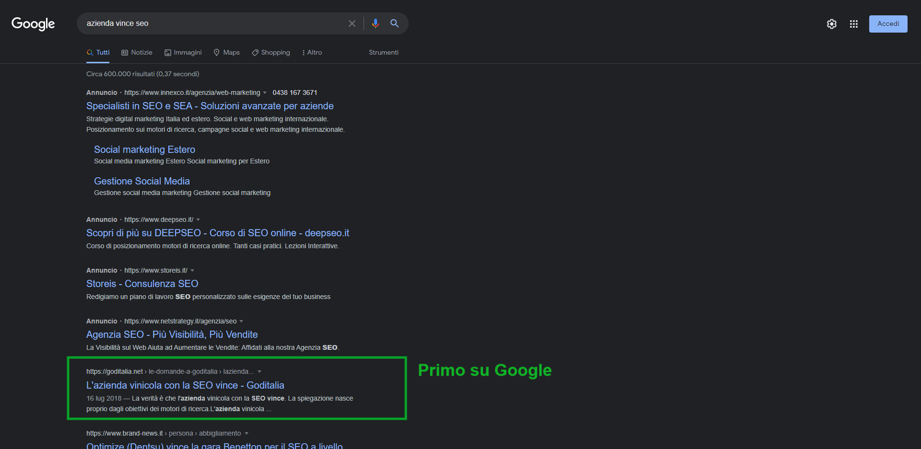Switch to the Immagini tab
The image size is (921, 449).
click(x=183, y=53)
